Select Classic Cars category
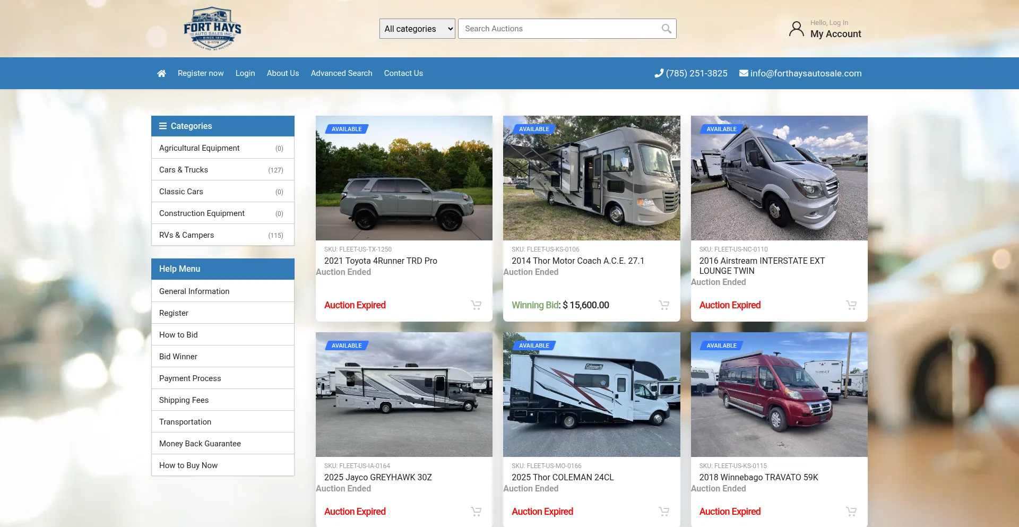This screenshot has height=527, width=1019. [223, 192]
